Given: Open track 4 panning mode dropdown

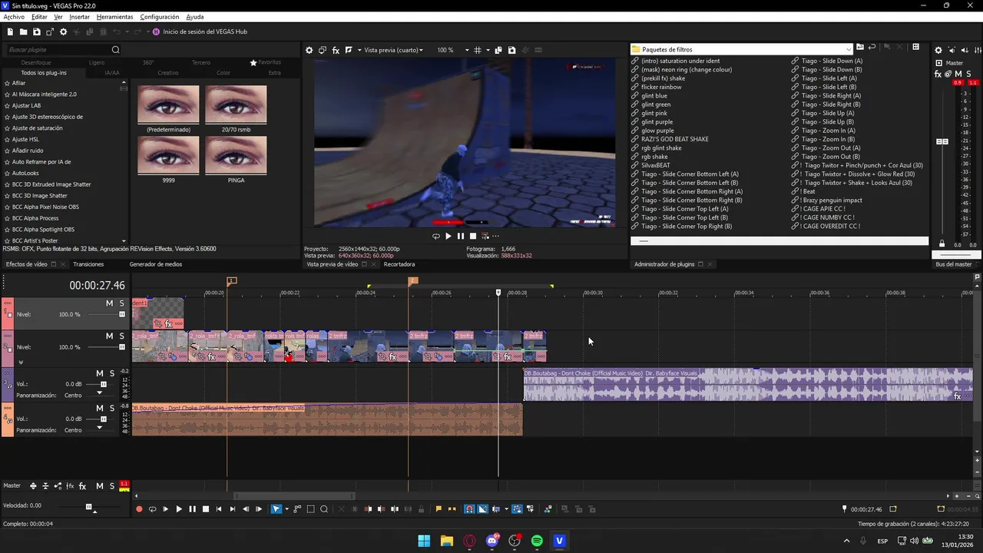Looking at the screenshot, I should (99, 428).
